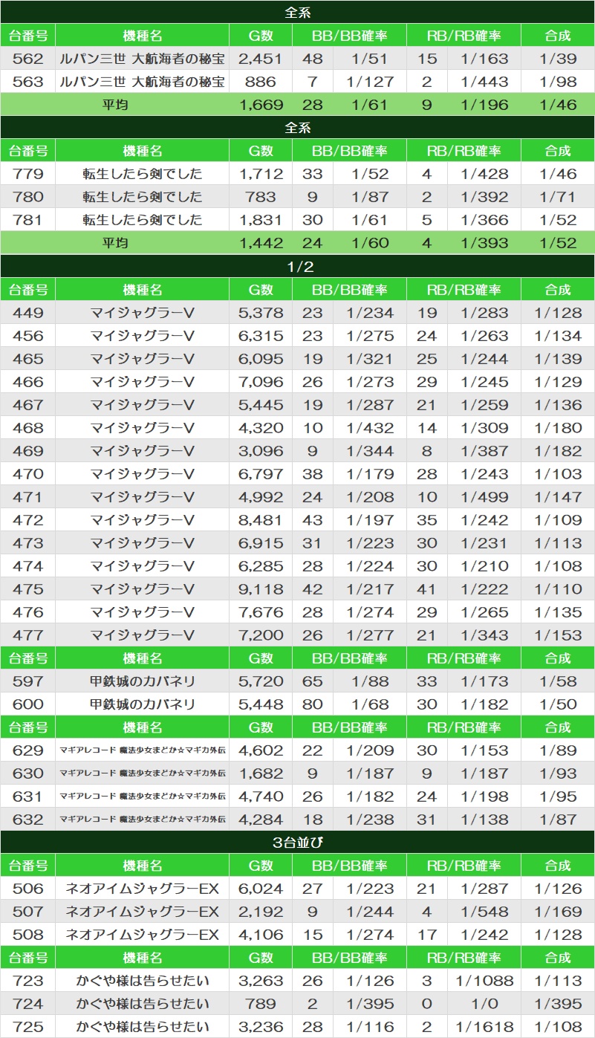Click average G count 1,442
Viewport: 595px width, 1038px height.
pyautogui.click(x=261, y=243)
